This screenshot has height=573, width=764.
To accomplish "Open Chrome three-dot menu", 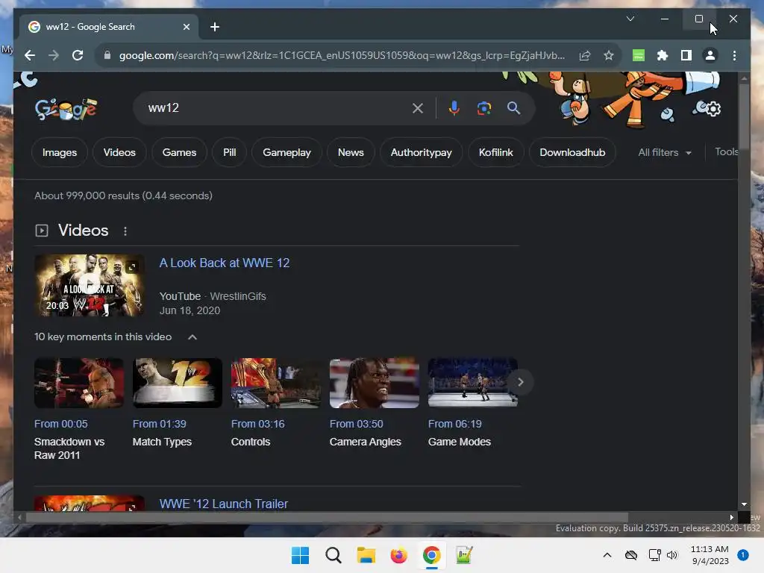I will [734, 55].
